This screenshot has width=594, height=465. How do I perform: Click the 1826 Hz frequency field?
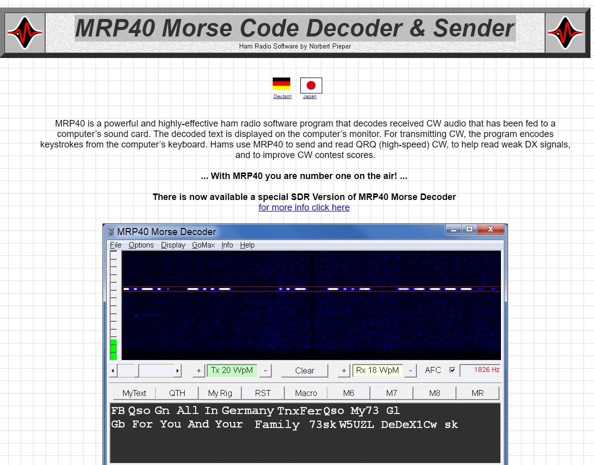point(480,370)
